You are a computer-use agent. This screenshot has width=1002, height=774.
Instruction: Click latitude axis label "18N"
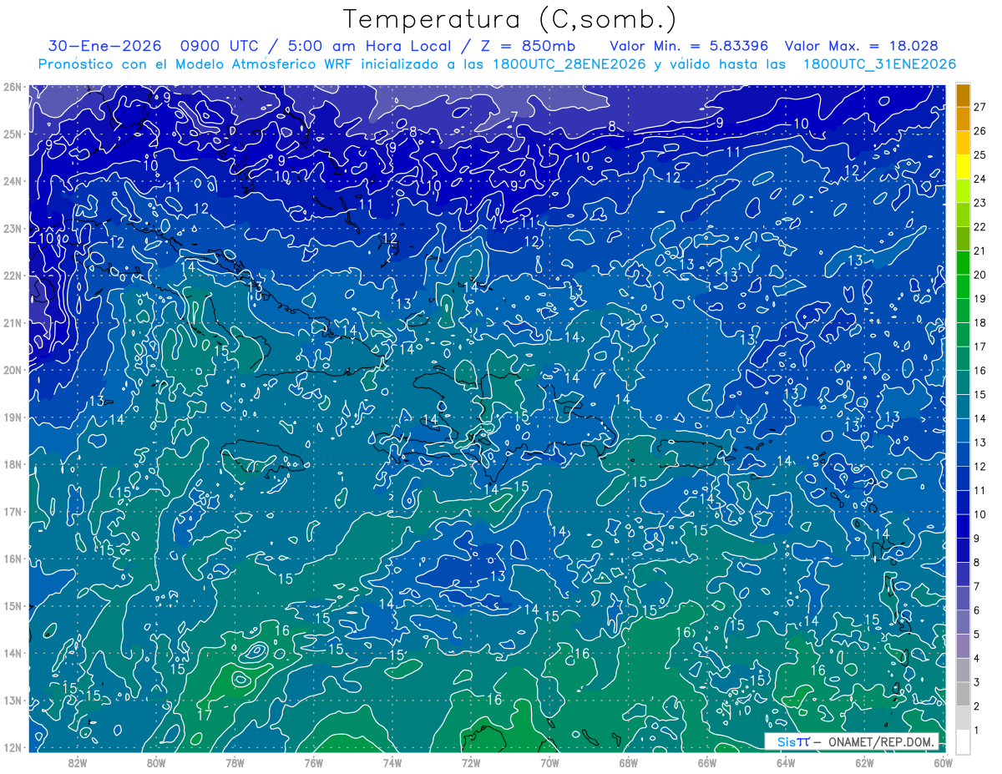(12, 464)
